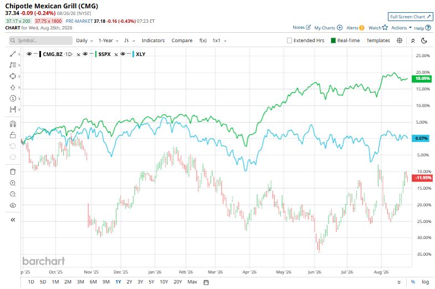The height and width of the screenshot is (289, 435).
Task: Add to Watch star icon
Action: [x=385, y=27]
